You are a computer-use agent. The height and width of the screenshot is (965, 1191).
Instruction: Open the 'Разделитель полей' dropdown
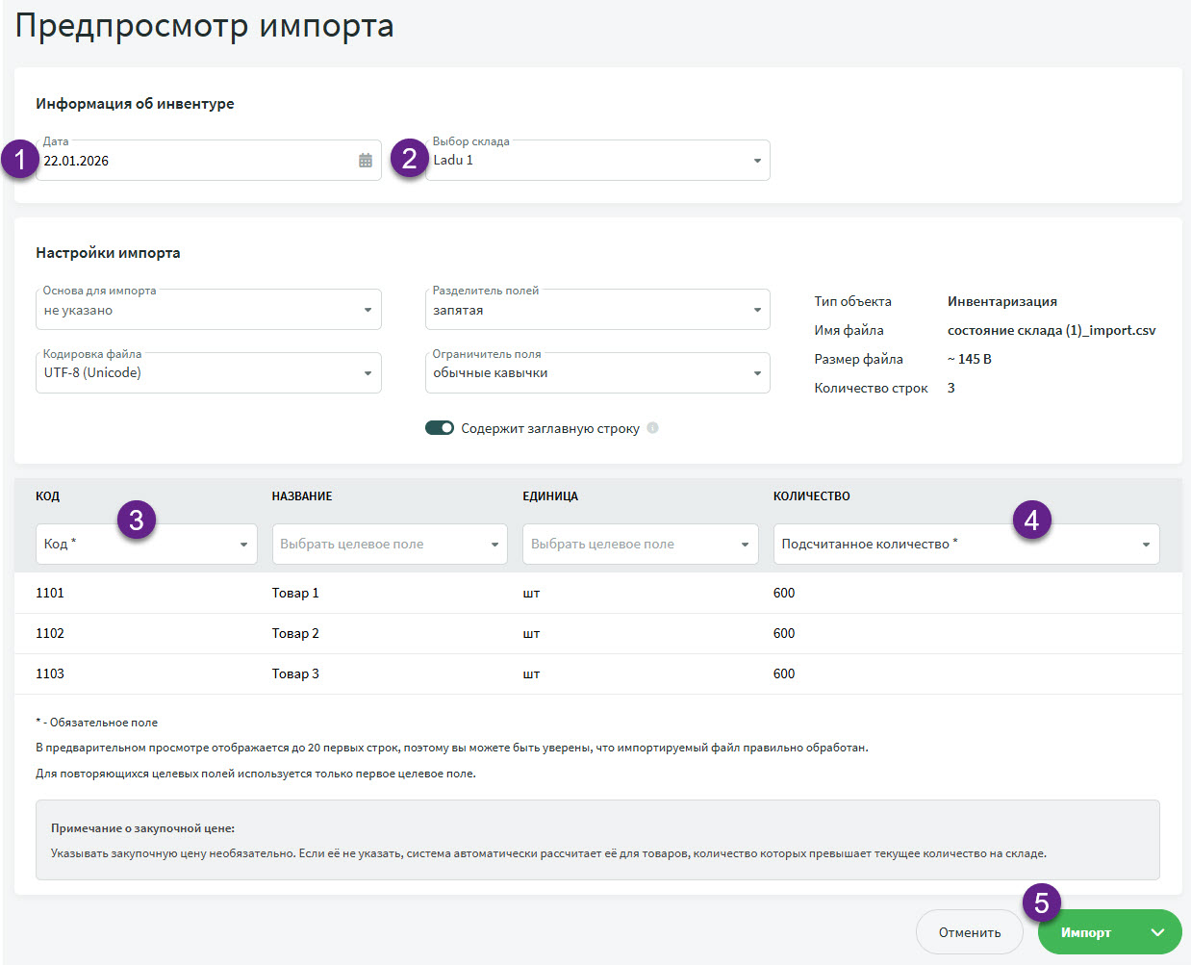(x=596, y=310)
